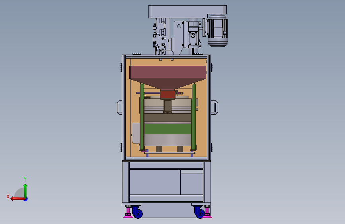Select the left side handle of the cabinet
The height and width of the screenshot is (224, 345).
tap(119, 108)
